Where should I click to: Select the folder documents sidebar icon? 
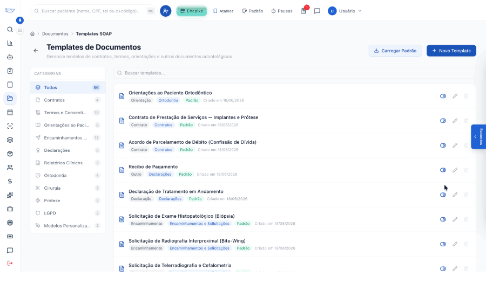pos(10,99)
